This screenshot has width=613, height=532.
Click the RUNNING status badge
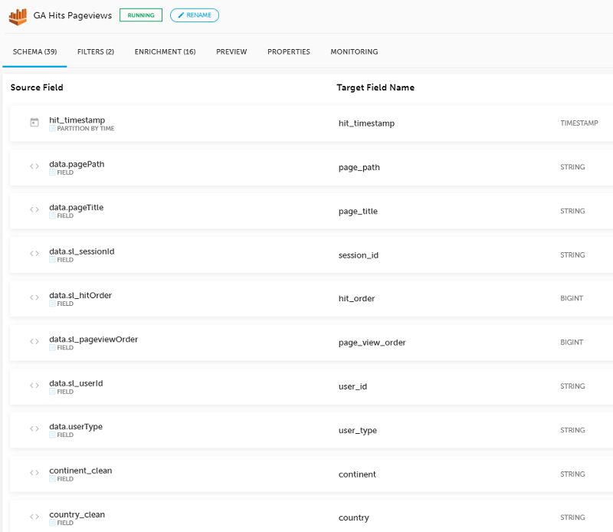(x=140, y=15)
